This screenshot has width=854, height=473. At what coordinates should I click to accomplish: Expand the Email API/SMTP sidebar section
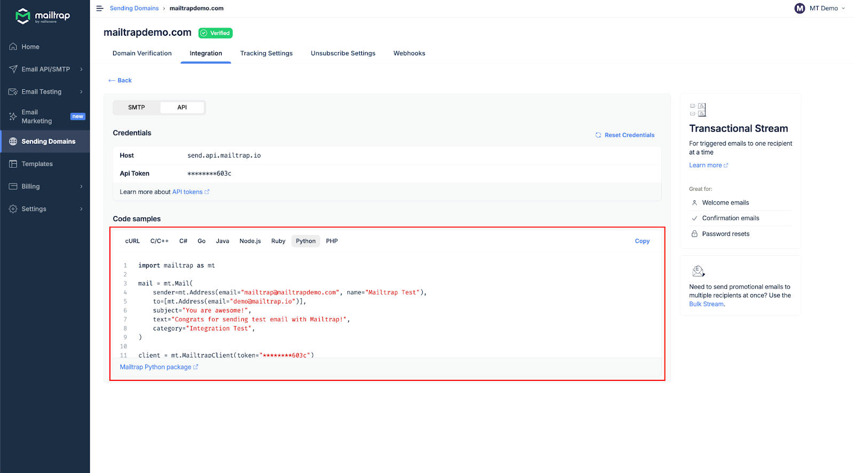(x=81, y=69)
